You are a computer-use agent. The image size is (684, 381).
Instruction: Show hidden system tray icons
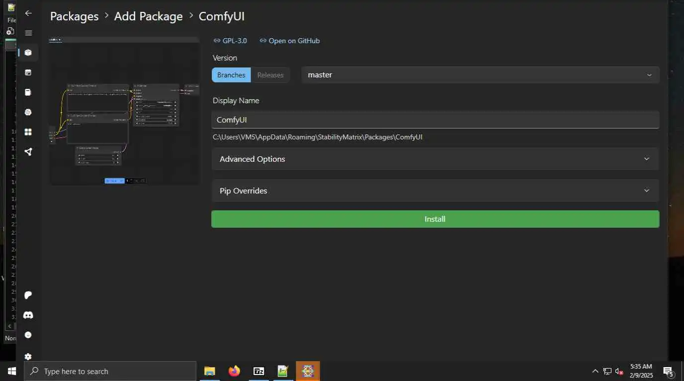coord(595,371)
